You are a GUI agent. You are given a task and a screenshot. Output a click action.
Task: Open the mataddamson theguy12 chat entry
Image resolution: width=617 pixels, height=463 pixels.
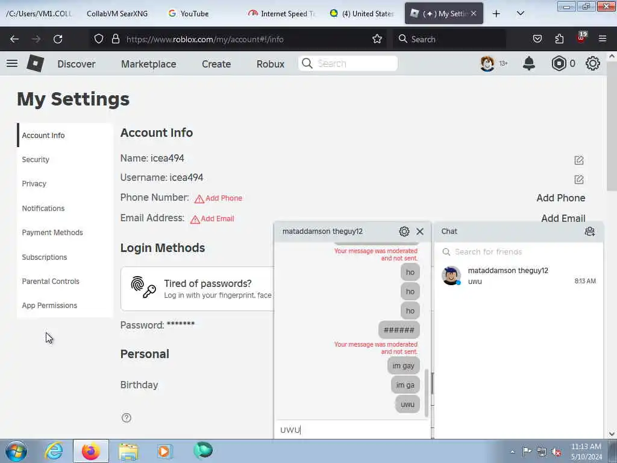519,276
